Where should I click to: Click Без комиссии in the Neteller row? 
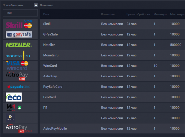click(x=112, y=45)
